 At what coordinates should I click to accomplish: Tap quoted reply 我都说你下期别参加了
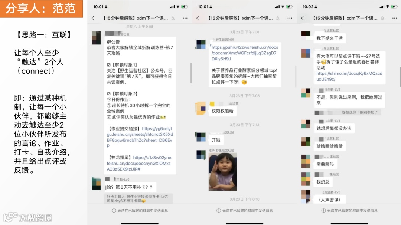[348, 113]
